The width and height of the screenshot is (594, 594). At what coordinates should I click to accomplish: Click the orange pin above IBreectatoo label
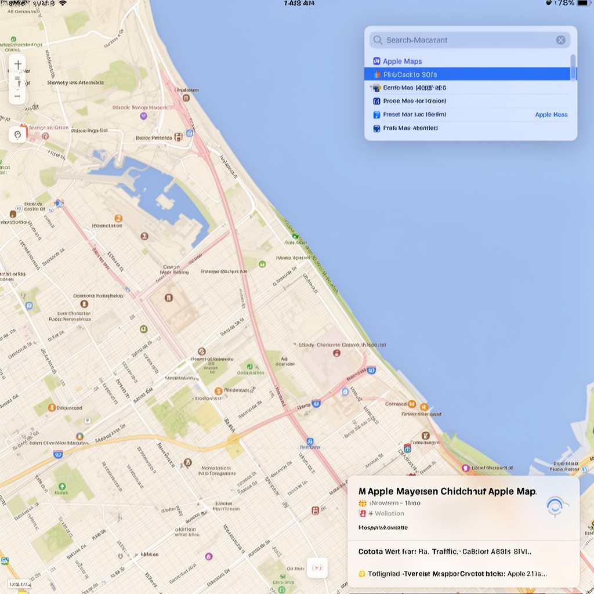click(118, 218)
